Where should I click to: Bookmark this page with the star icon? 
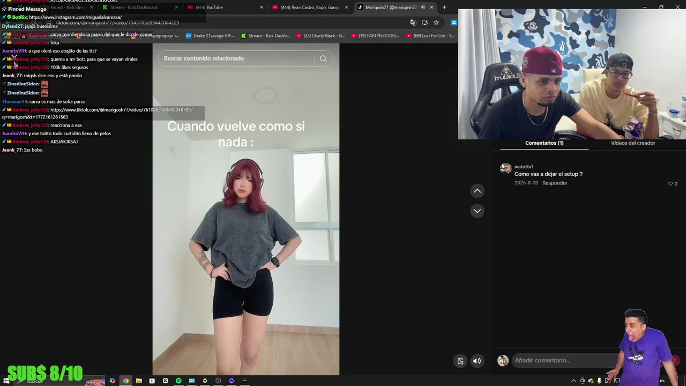pos(436,23)
